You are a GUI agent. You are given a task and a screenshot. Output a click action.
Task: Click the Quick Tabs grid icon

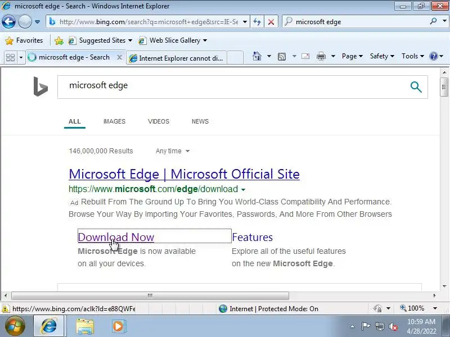tap(10, 58)
